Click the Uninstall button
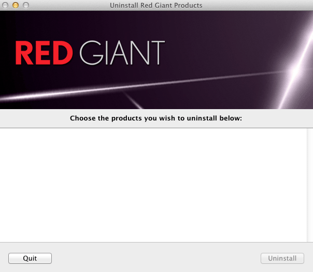The image size is (313, 272). click(x=282, y=258)
